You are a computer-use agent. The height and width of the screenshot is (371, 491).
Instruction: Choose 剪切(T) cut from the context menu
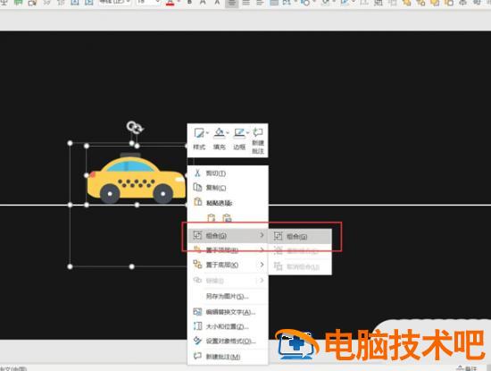tap(228, 173)
